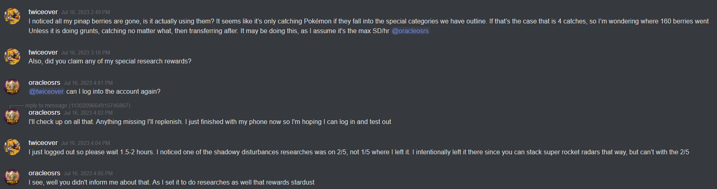This screenshot has height=189, width=717.
Task: Click the Jul 16, 2023 4:01 PM timestamp
Action: [x=88, y=83]
